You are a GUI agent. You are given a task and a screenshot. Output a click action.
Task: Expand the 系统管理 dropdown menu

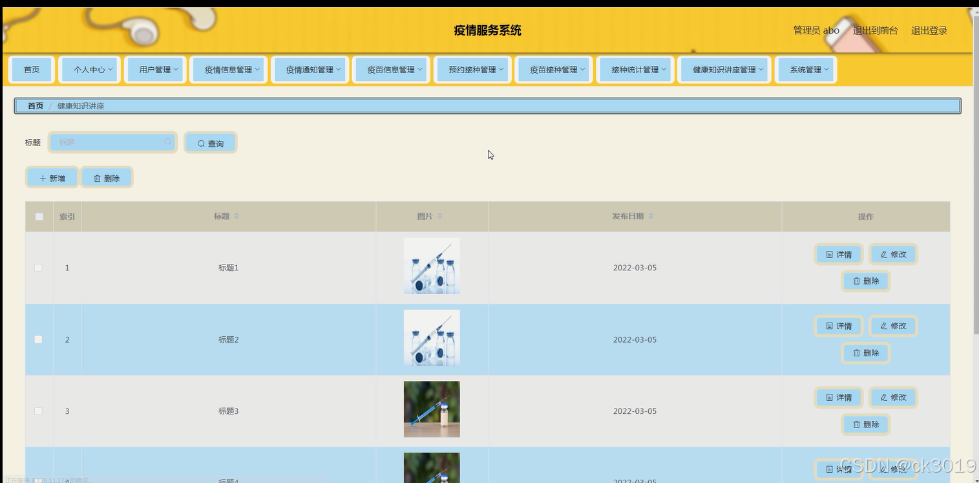(x=806, y=70)
